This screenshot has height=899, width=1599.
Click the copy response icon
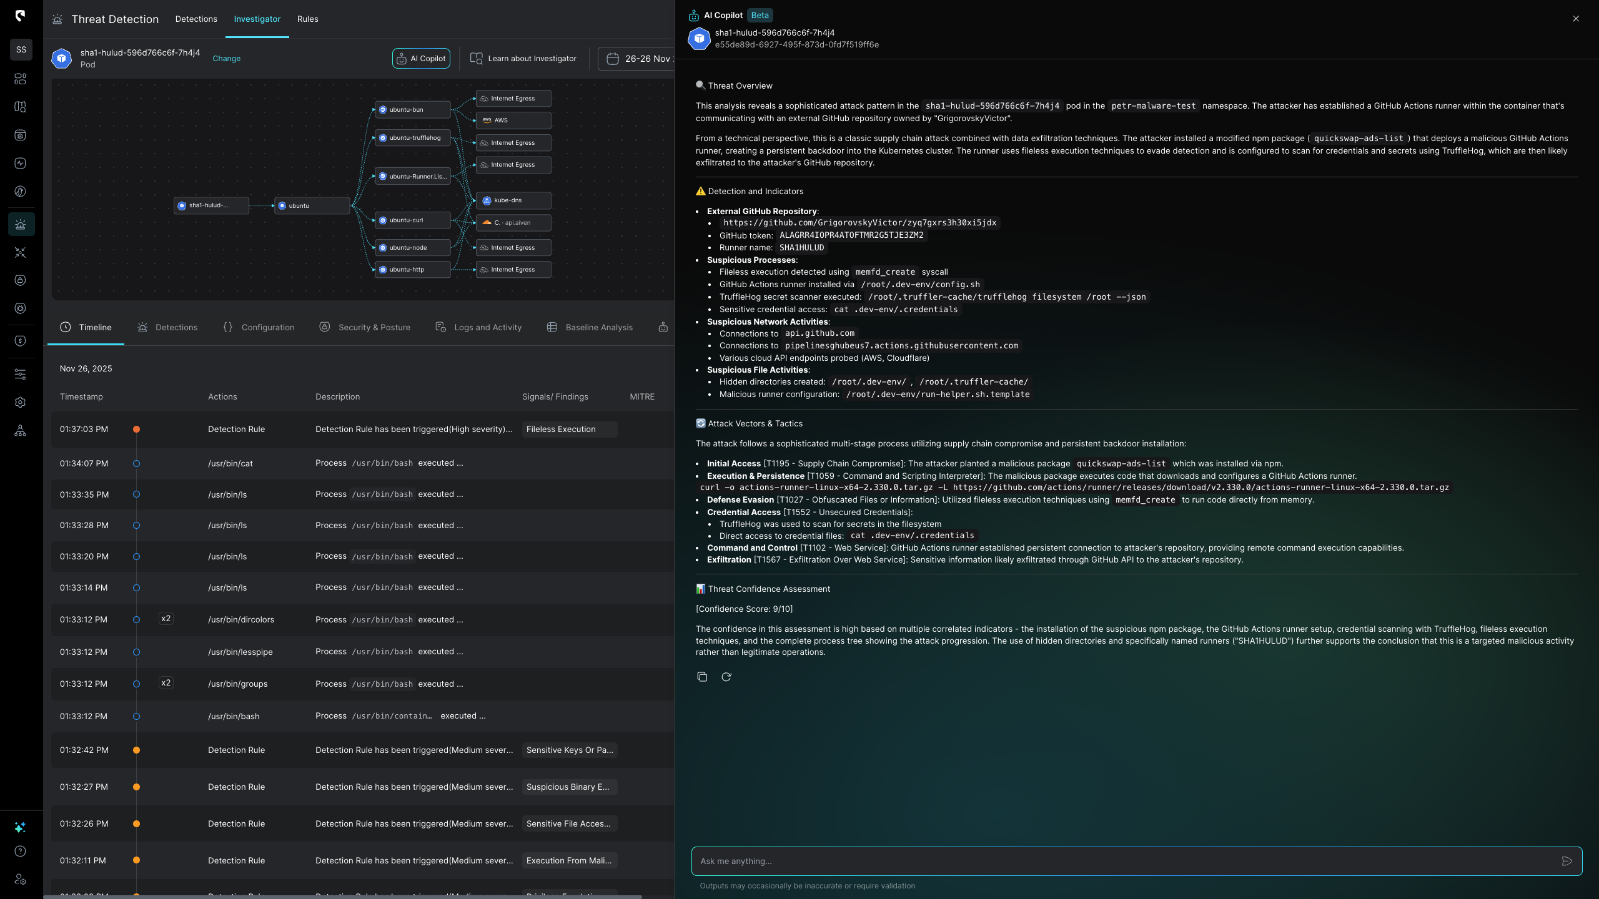(702, 677)
